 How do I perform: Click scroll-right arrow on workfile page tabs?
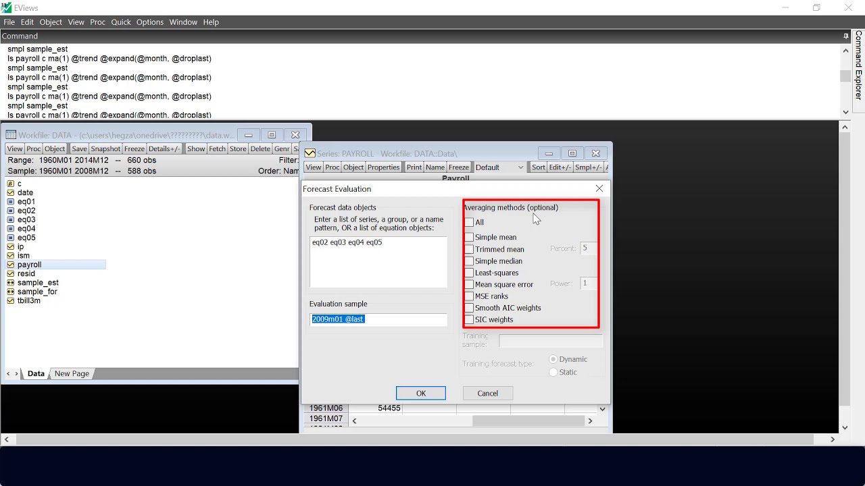click(16, 373)
